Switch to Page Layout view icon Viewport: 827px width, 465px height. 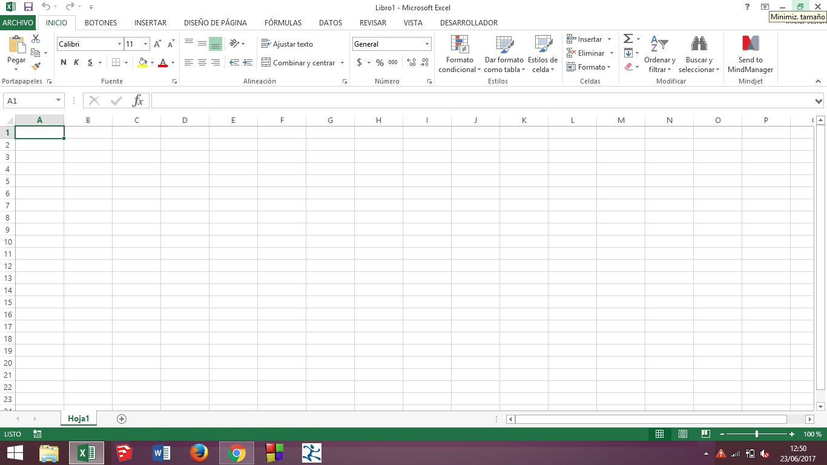tap(683, 434)
